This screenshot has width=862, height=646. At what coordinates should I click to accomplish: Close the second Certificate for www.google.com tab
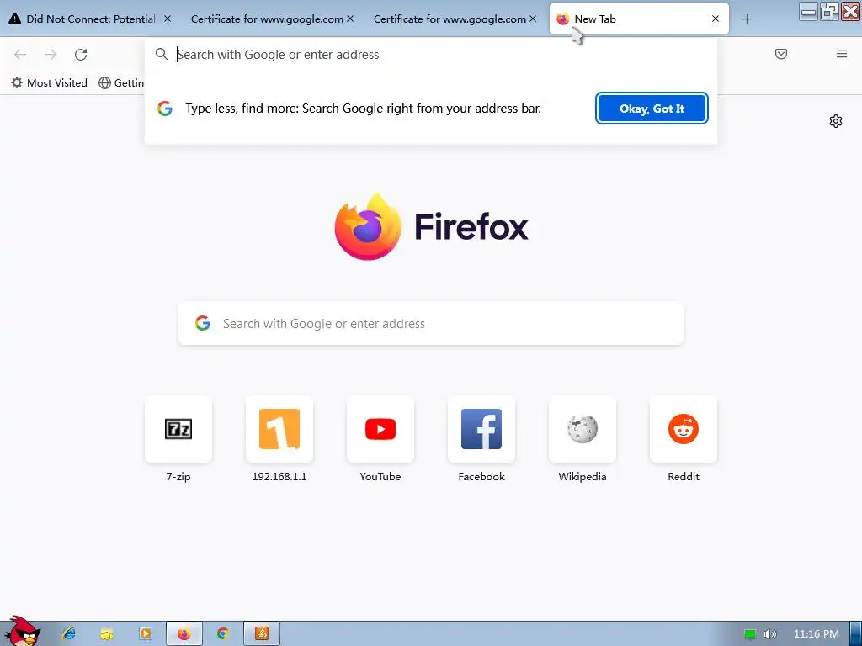[x=533, y=19]
